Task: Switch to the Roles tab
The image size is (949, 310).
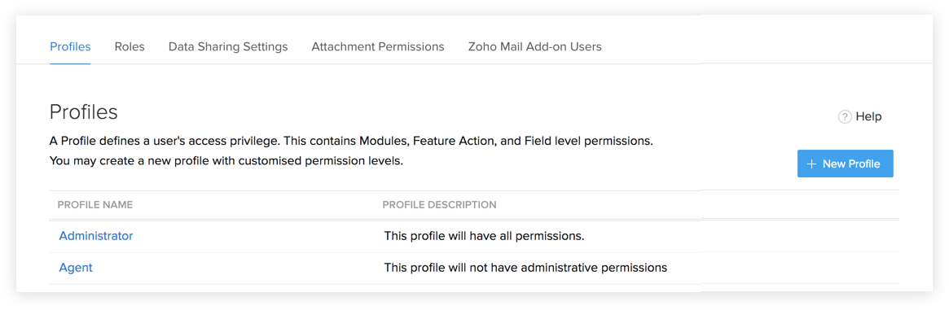Action: click(x=130, y=46)
